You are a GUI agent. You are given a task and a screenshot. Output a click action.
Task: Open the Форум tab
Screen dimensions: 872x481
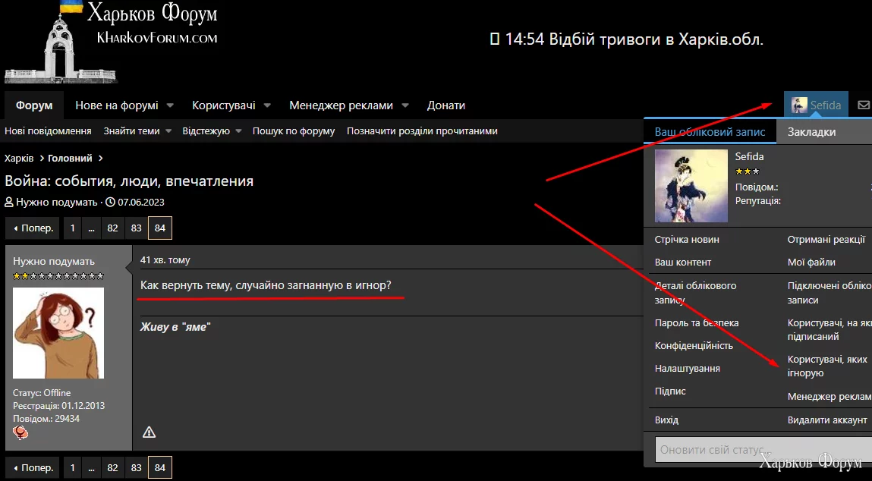point(34,105)
